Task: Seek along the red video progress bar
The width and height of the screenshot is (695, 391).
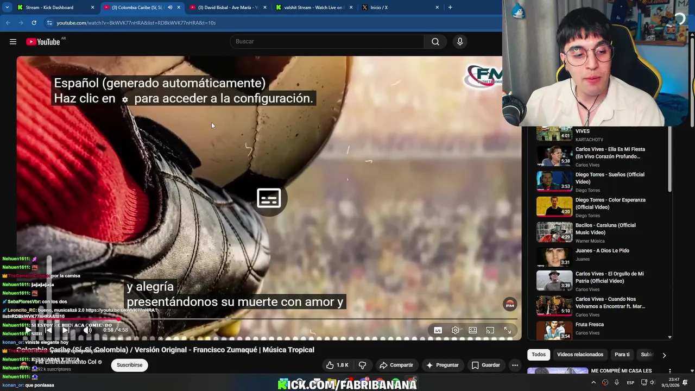Action: [x=269, y=319]
